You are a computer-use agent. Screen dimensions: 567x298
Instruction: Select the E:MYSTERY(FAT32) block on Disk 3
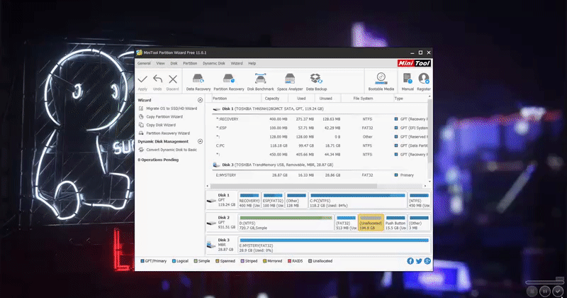point(334,245)
